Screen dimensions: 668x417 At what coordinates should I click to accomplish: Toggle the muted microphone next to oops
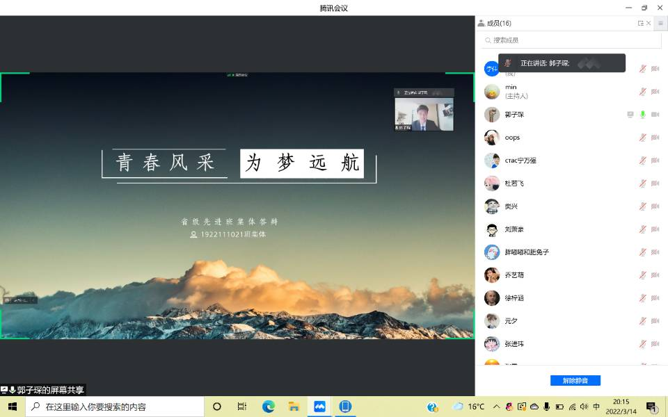tap(642, 137)
